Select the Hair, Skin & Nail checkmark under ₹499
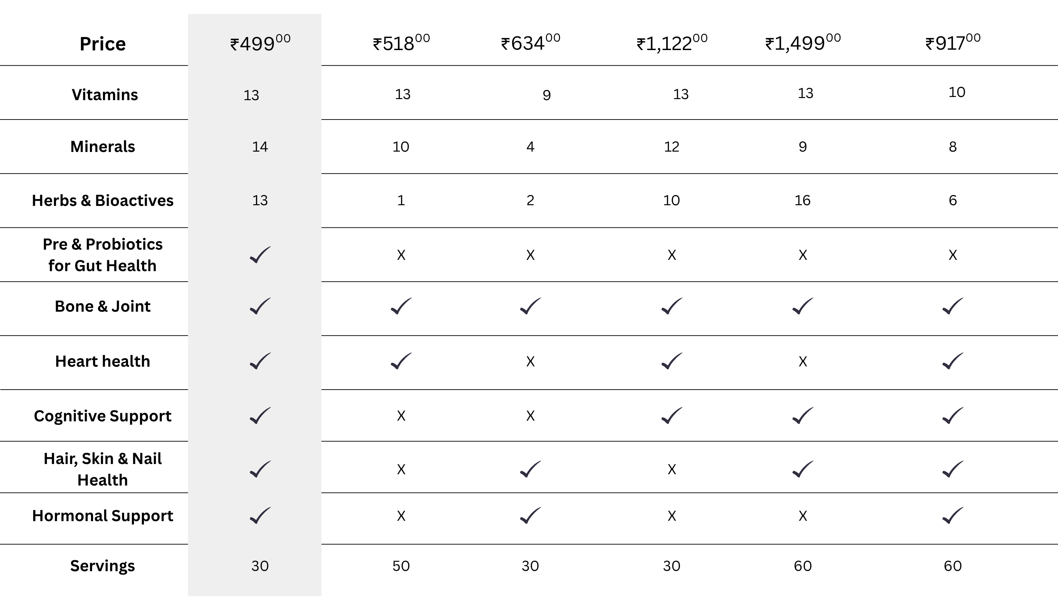The height and width of the screenshot is (604, 1058). pyautogui.click(x=260, y=470)
